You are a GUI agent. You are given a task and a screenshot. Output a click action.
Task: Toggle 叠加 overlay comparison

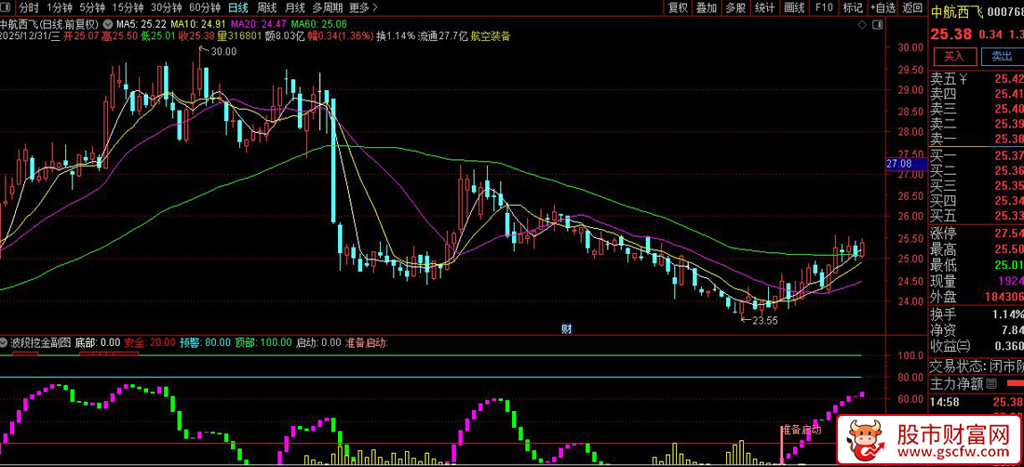pos(707,7)
